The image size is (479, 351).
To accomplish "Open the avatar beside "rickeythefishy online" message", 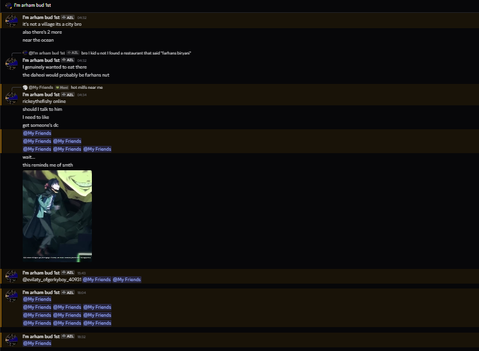I will (12, 98).
